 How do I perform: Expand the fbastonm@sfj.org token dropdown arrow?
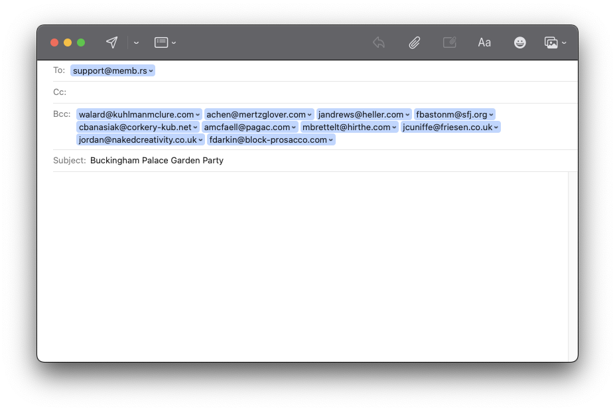coord(491,115)
